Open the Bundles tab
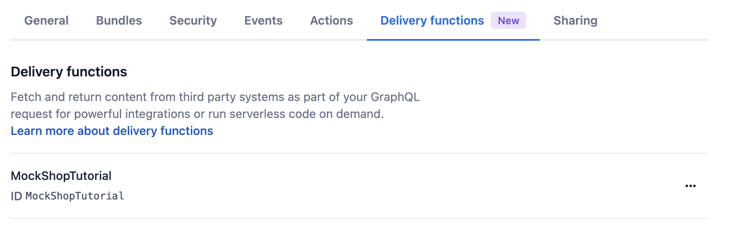The width and height of the screenshot is (731, 230). (119, 20)
